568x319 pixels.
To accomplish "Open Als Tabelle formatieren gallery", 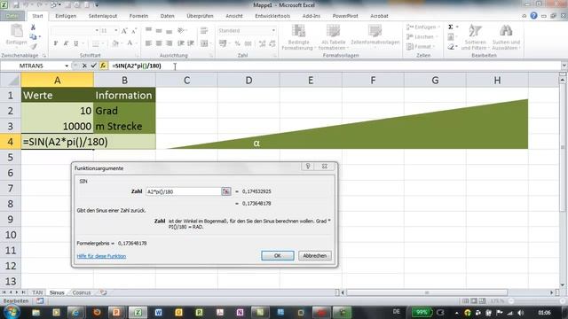I will pyautogui.click(x=333, y=37).
